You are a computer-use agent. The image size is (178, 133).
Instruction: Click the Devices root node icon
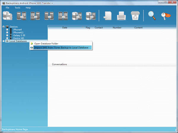click(x=7, y=27)
